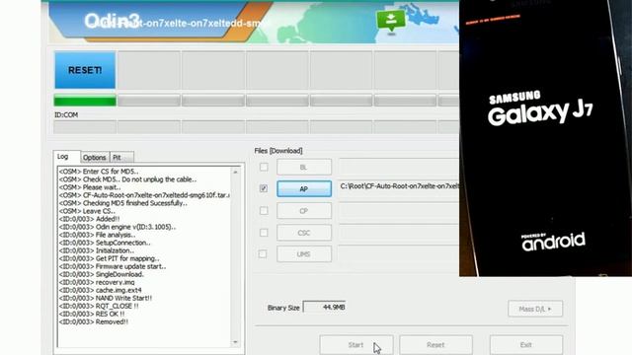Click the log scrollbar up arrow
Viewport: 632px width, 355px height.
click(235, 172)
